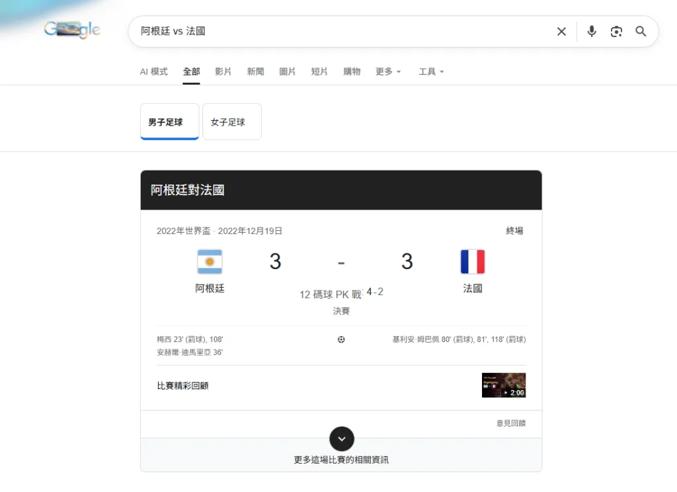Click the soccer ball icon between goal scorers
Viewport: 677px width, 492px height.
(x=341, y=339)
